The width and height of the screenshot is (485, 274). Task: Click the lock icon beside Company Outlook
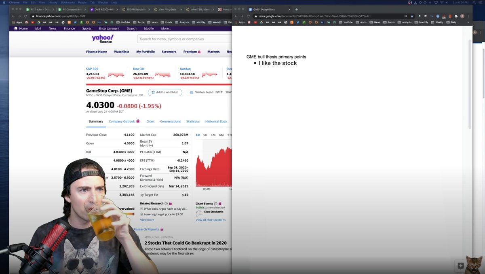tap(138, 121)
